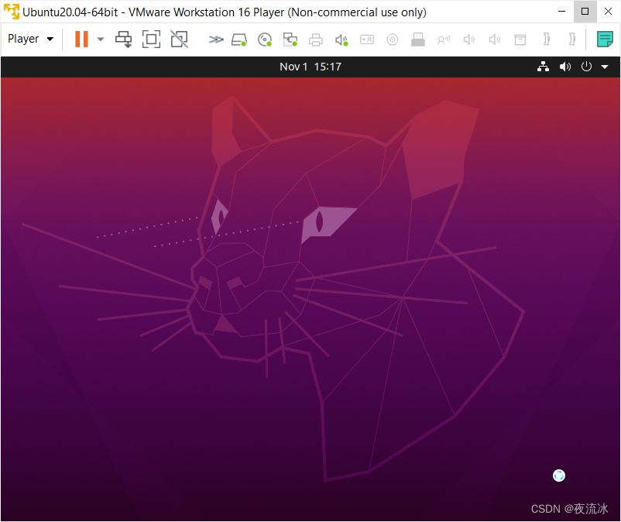Viewport: 621px width, 522px height.
Task: Open Ubuntu volume speaker icon in top bar
Action: click(x=565, y=67)
